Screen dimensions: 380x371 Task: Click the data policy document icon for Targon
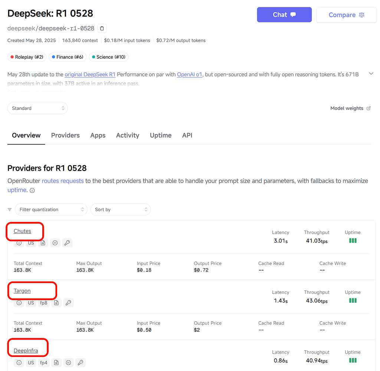[56, 303]
